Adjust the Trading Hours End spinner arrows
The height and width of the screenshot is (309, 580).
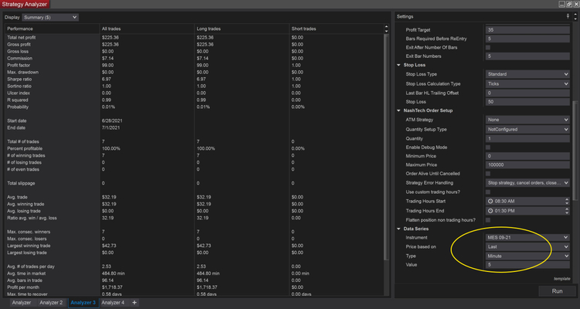(x=567, y=210)
